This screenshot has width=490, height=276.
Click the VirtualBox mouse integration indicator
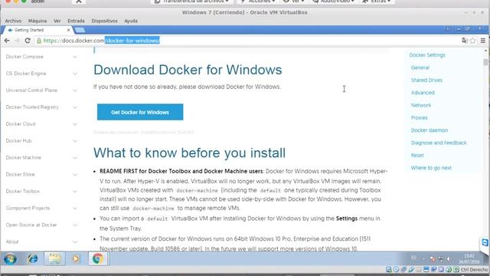tap(449, 269)
